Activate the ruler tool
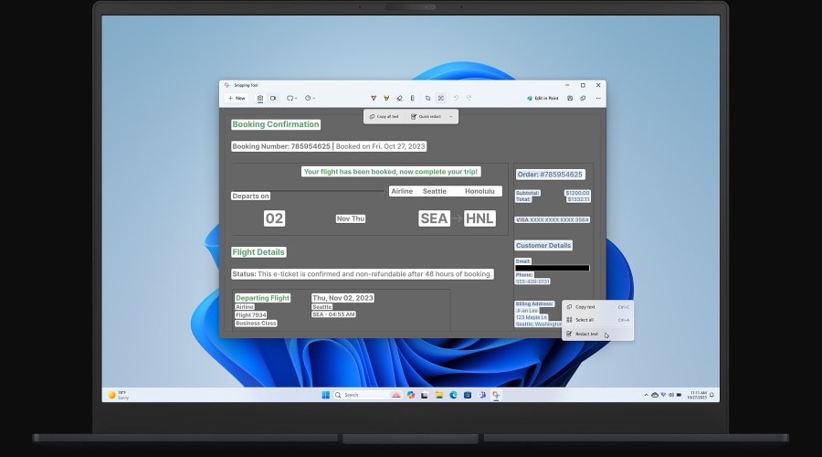 point(413,98)
